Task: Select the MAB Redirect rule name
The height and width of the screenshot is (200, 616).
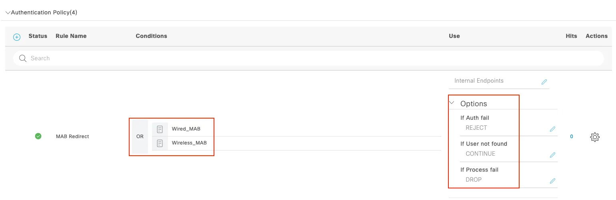Action: coord(72,137)
